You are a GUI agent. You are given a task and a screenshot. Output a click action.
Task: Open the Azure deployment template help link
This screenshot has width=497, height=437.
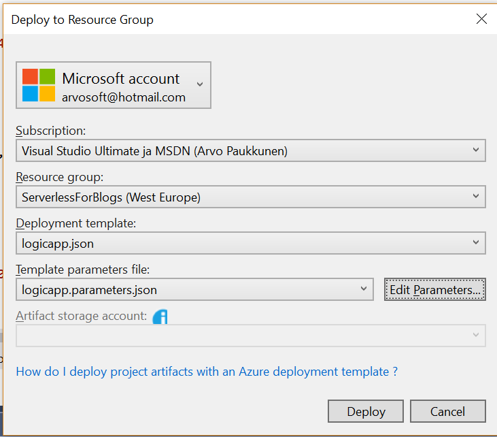point(207,372)
